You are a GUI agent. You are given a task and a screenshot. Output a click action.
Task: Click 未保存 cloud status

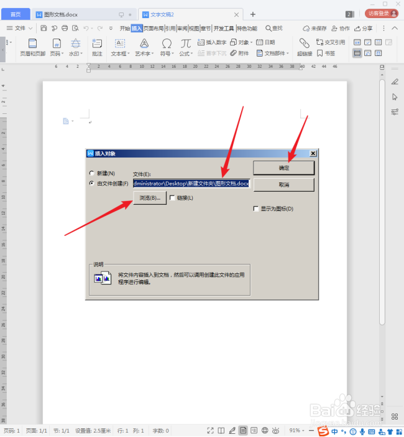pos(314,28)
